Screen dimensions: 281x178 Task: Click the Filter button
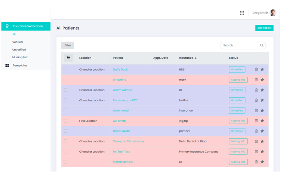tap(68, 45)
